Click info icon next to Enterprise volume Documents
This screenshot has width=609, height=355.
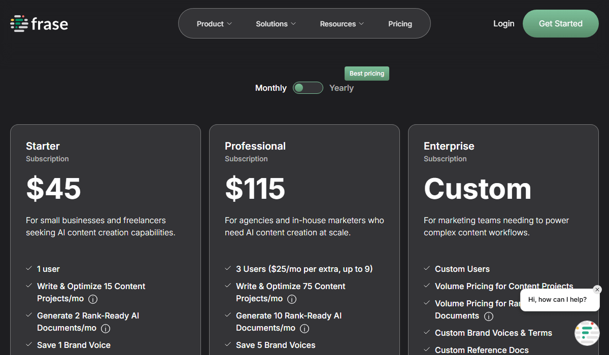click(489, 316)
